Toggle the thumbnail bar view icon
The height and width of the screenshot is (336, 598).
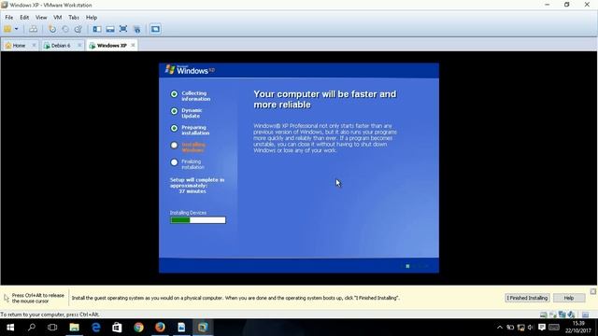pyautogui.click(x=110, y=29)
